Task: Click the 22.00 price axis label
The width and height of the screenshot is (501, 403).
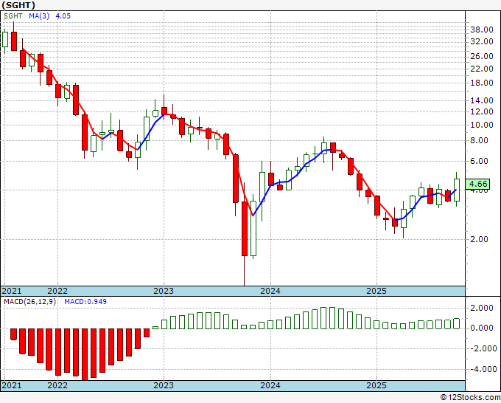Action: click(x=482, y=69)
